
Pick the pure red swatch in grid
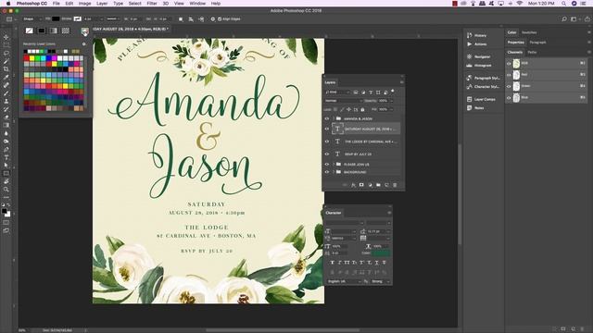[x=26, y=58]
